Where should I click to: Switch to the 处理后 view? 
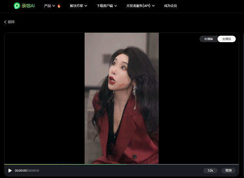click(227, 39)
